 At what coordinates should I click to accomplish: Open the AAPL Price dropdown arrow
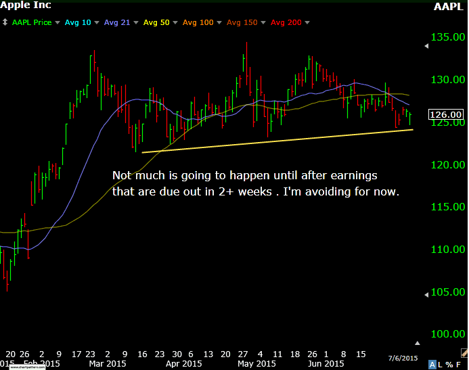tap(59, 23)
